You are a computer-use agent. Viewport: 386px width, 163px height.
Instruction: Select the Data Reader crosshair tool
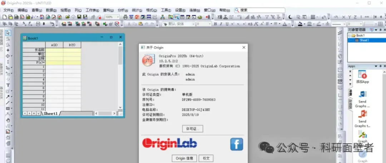coord(8,56)
